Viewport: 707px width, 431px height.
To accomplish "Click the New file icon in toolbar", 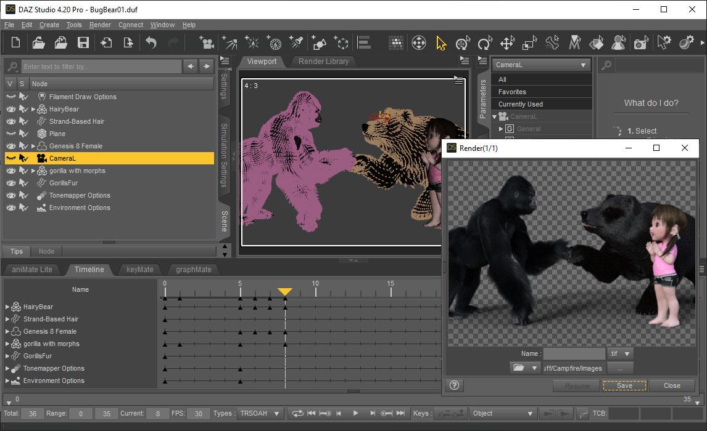I will pyautogui.click(x=16, y=42).
